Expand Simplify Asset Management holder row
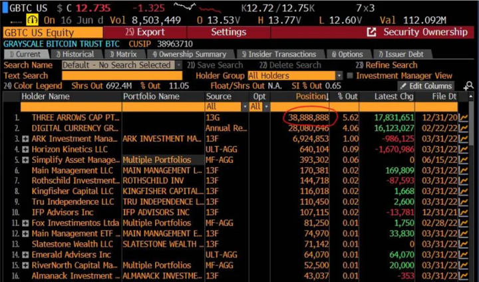Image resolution: width=479 pixels, height=282 pixels. pyautogui.click(x=25, y=160)
